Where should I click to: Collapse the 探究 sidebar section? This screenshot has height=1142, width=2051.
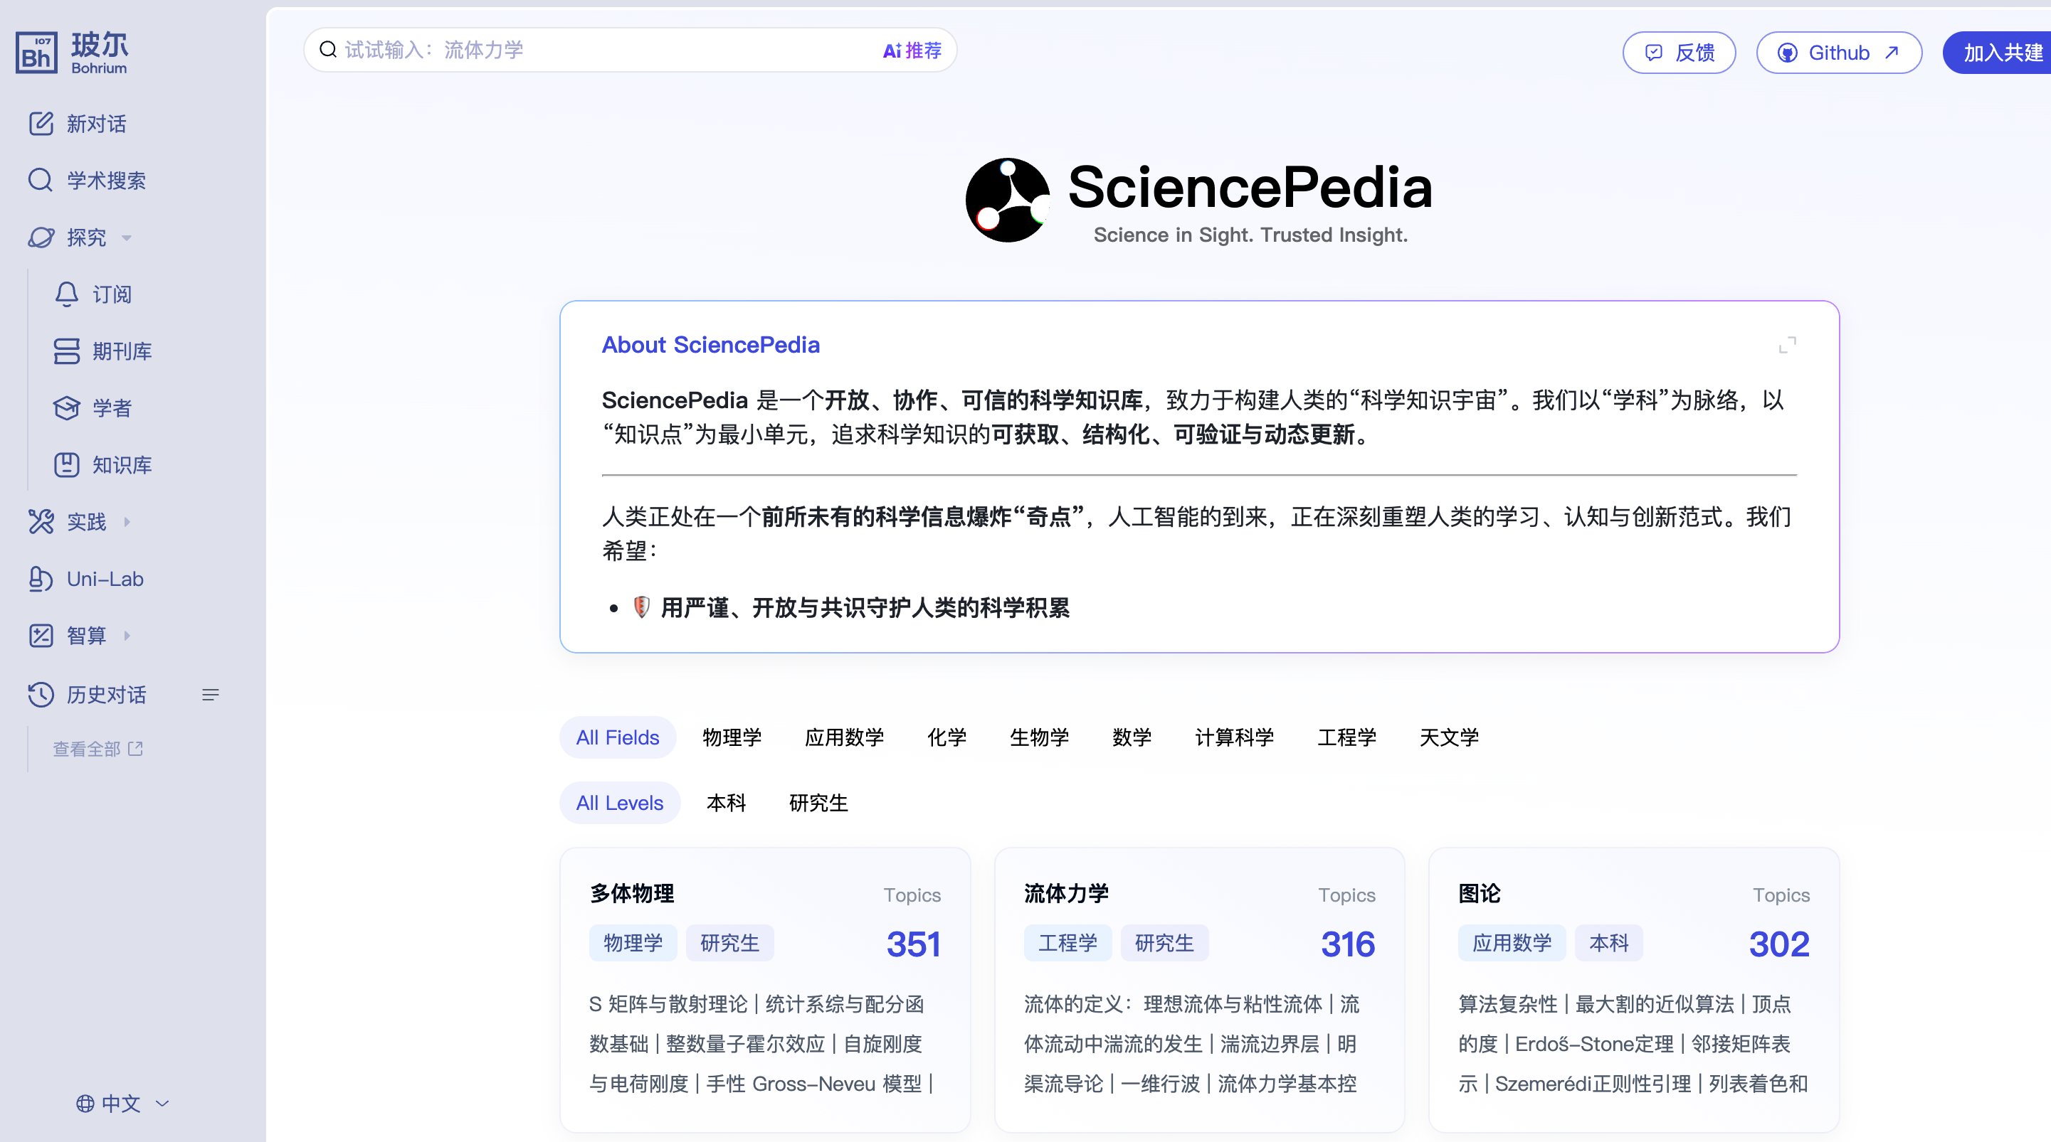tap(127, 238)
